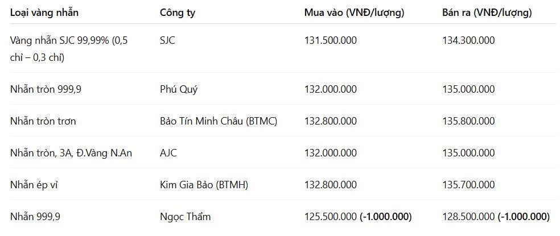Select Kim Gia Bảo (BTMH) cell
The width and height of the screenshot is (560, 236).
coord(204,185)
